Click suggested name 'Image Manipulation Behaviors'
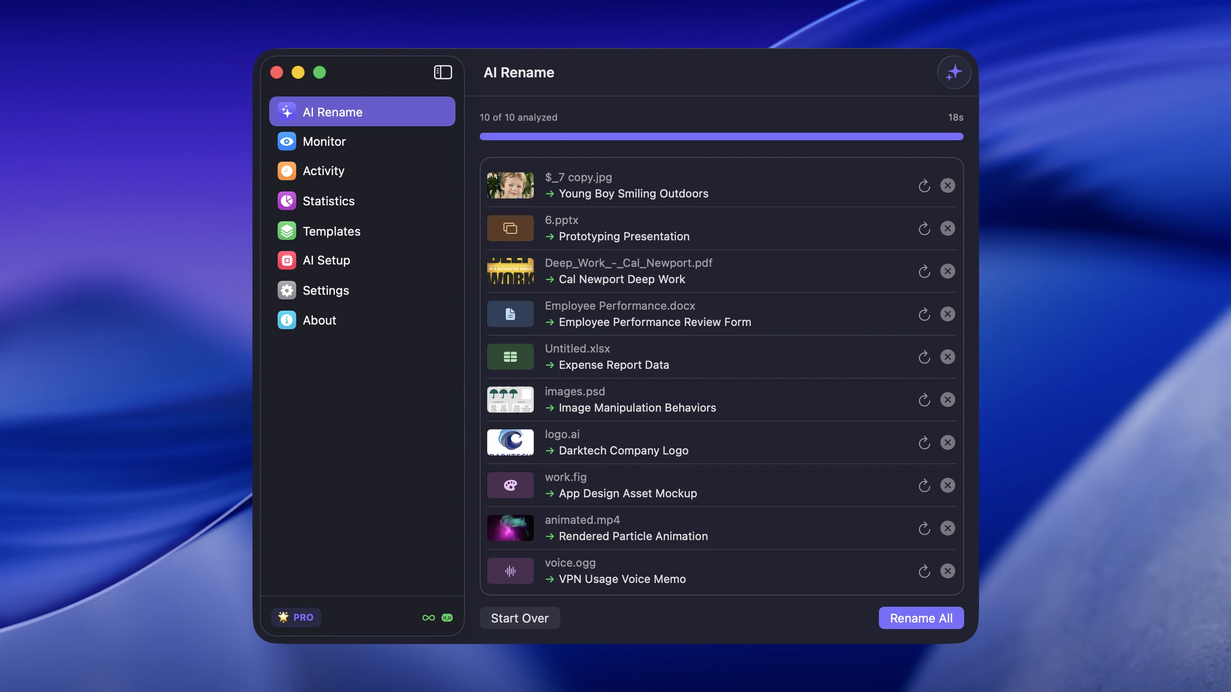This screenshot has height=692, width=1231. click(637, 408)
